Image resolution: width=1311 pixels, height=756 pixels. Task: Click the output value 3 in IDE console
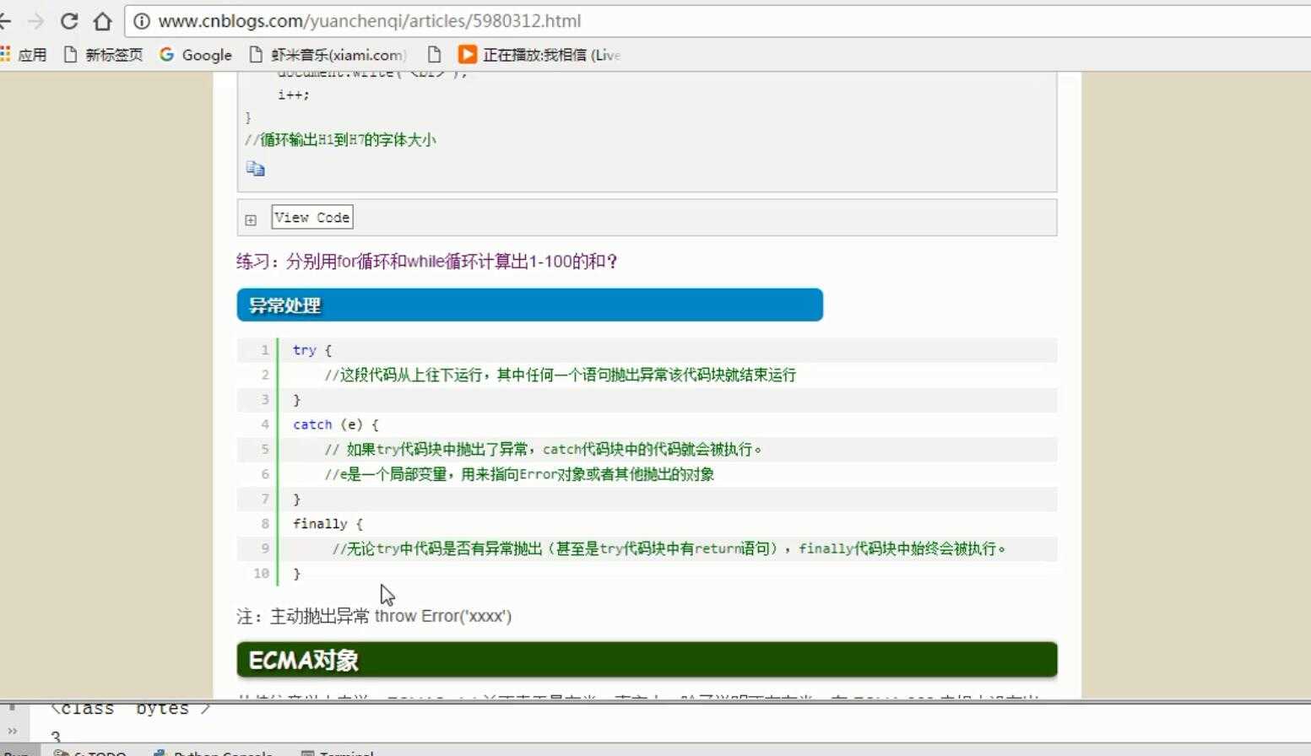pos(56,737)
